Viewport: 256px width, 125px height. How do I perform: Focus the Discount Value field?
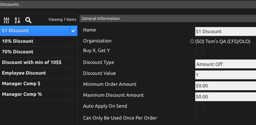coord(226,75)
